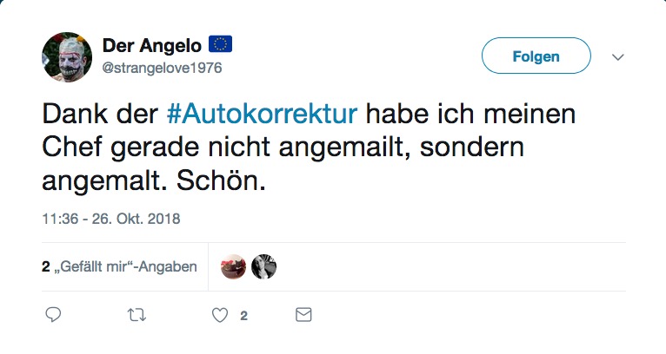The image size is (666, 354).
Task: Open the #Autokorrektur hashtag link
Action: (x=262, y=114)
